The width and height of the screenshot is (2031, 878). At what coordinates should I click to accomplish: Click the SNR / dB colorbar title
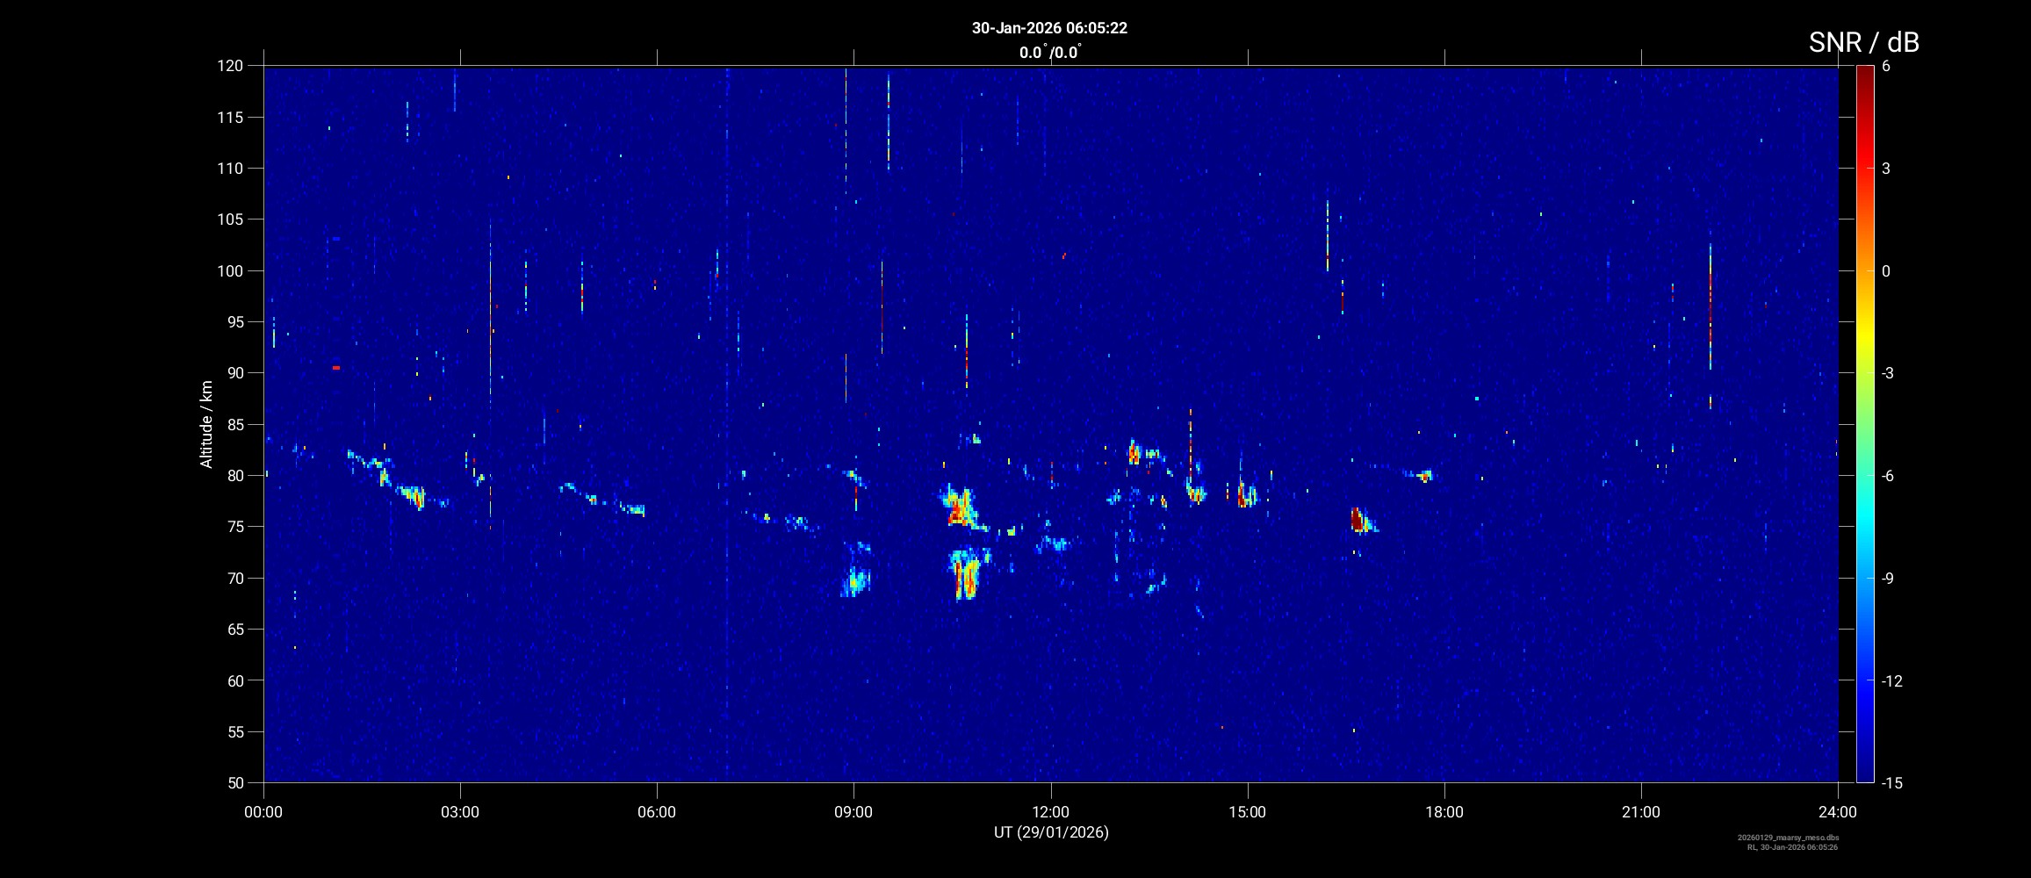click(x=1863, y=42)
